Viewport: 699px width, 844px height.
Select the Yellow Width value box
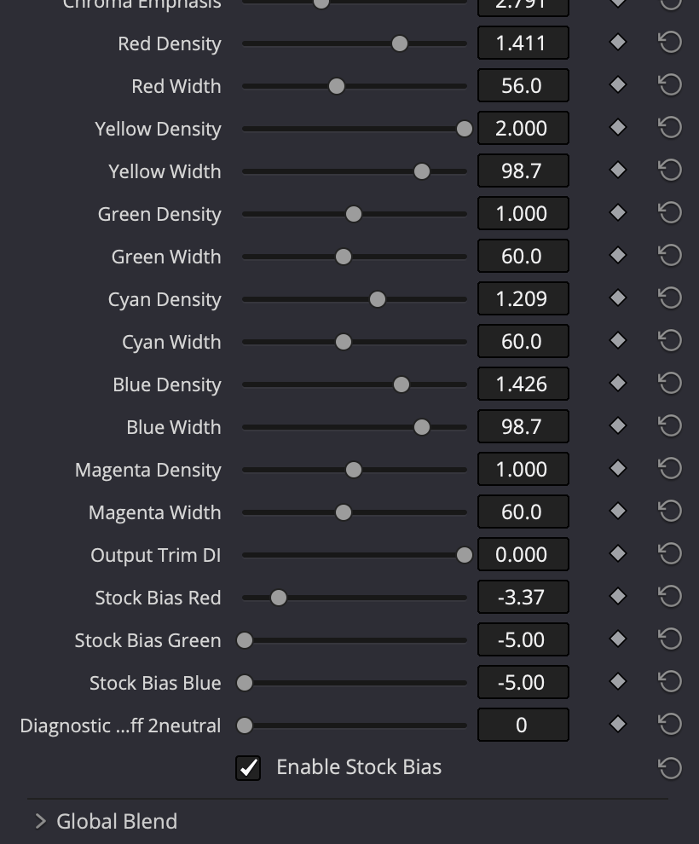click(523, 171)
